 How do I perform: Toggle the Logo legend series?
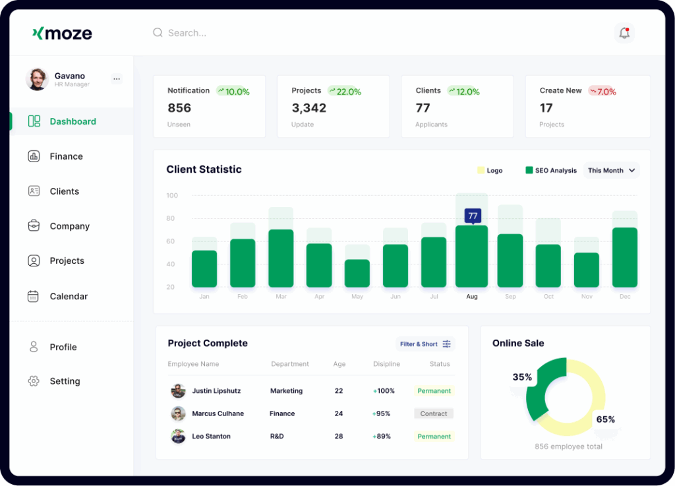(x=490, y=170)
